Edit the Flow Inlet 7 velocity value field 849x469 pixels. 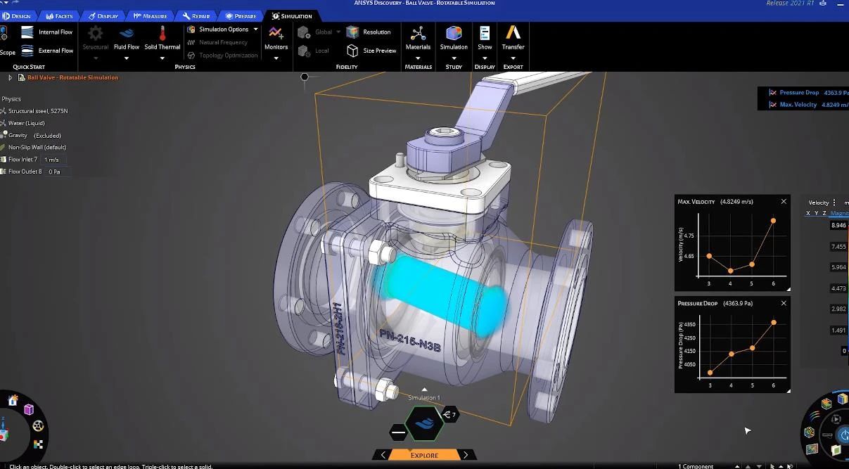pos(54,160)
